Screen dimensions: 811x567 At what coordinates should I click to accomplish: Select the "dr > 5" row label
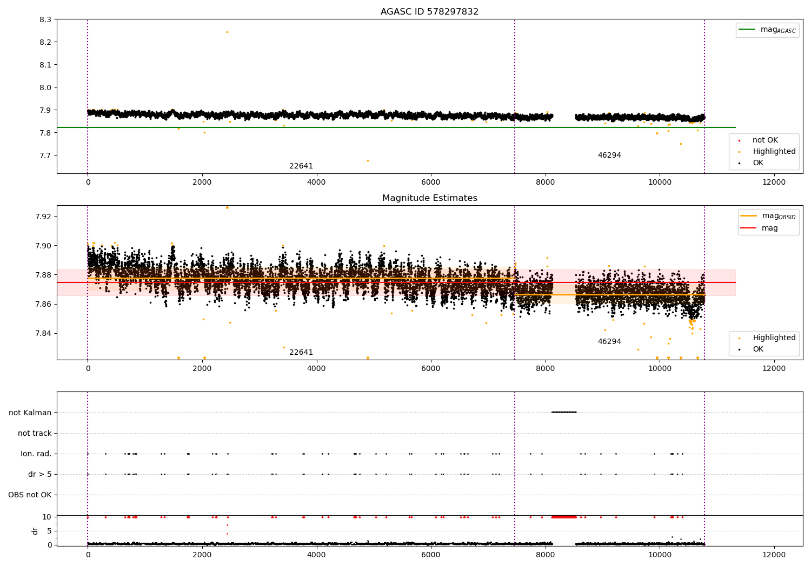40,474
